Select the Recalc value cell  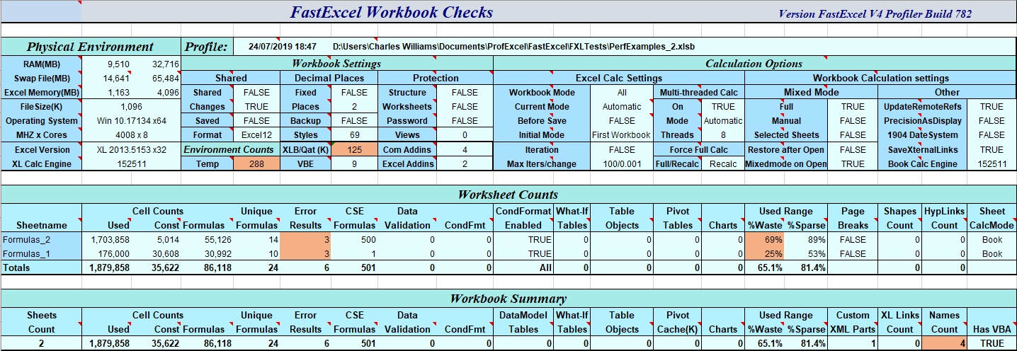click(x=723, y=163)
